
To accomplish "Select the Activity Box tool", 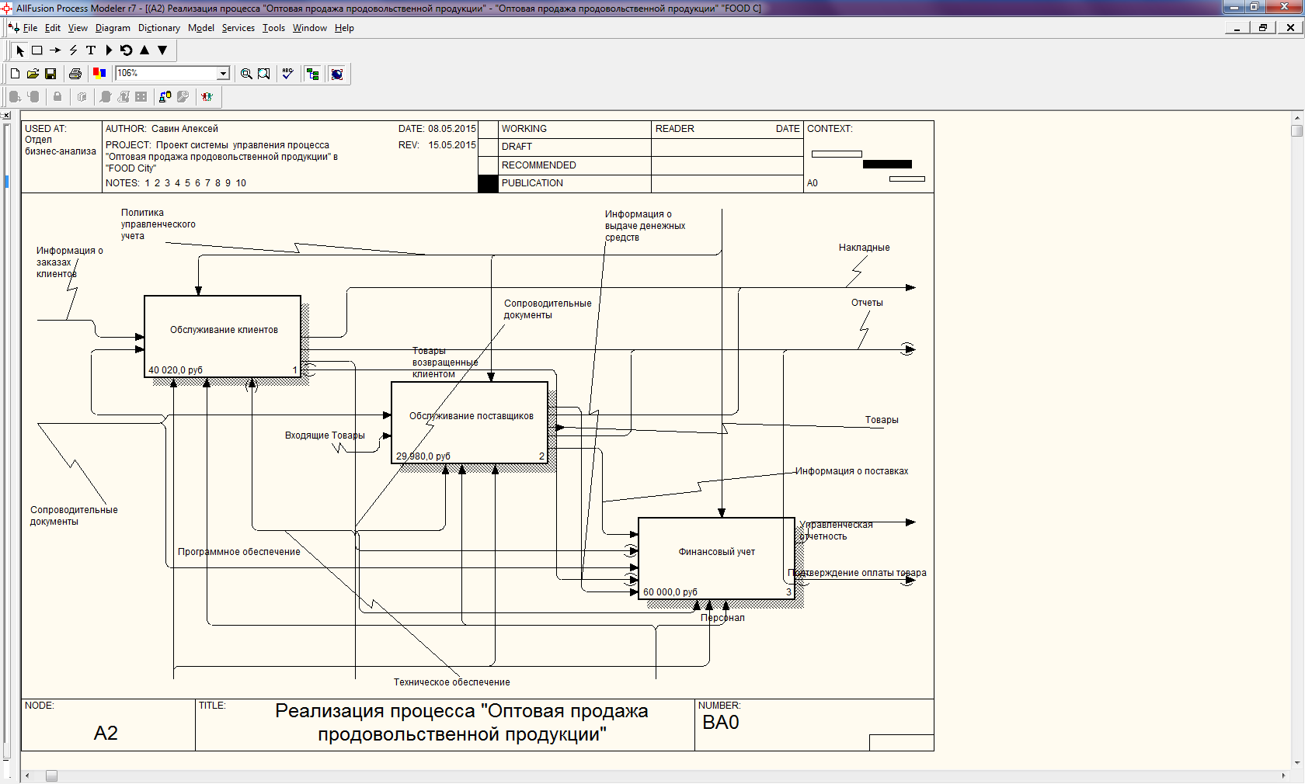I will (37, 50).
